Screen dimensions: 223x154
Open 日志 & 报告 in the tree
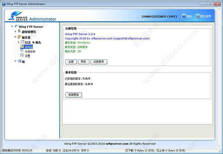[x=33, y=43]
